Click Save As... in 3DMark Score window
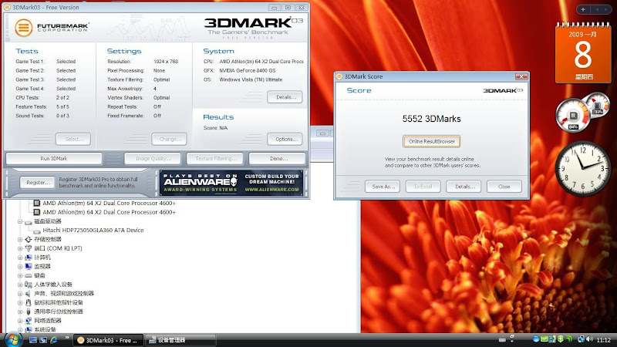The height and width of the screenshot is (347, 617). click(x=383, y=187)
